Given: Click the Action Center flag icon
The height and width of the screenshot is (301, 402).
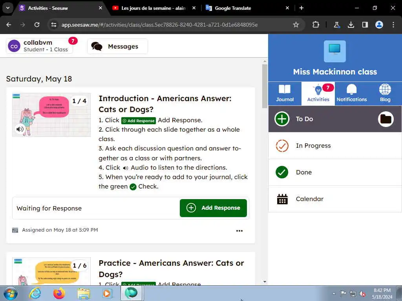Looking at the screenshot, I should (343, 294).
